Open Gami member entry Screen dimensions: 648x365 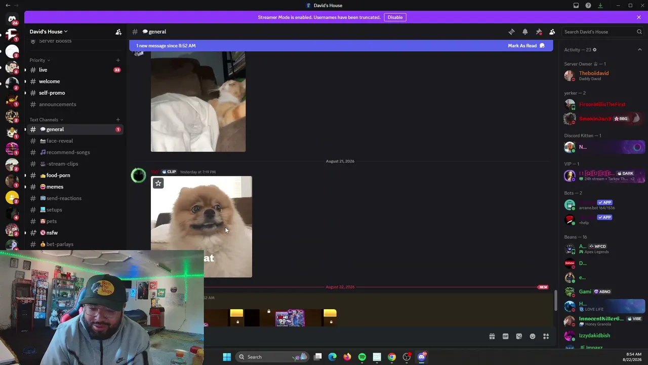click(603, 291)
